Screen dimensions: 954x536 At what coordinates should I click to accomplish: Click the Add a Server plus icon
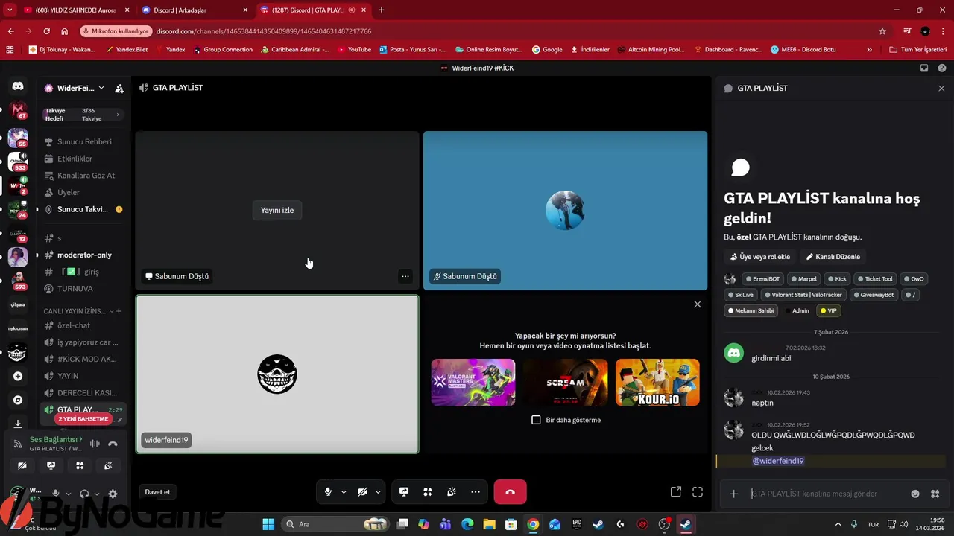[x=18, y=376]
